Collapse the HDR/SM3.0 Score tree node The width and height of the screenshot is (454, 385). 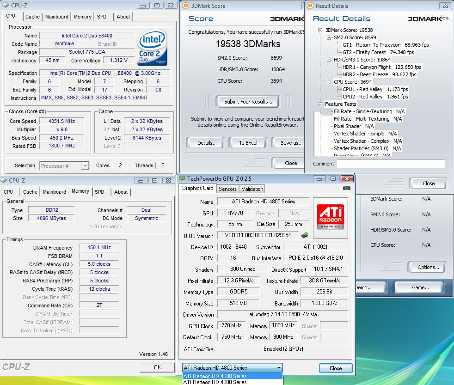tap(329, 60)
